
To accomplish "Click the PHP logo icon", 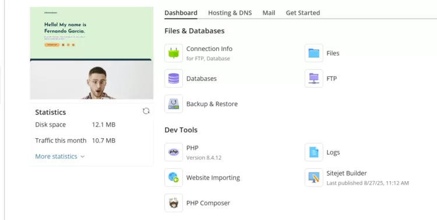I will 174,152.
